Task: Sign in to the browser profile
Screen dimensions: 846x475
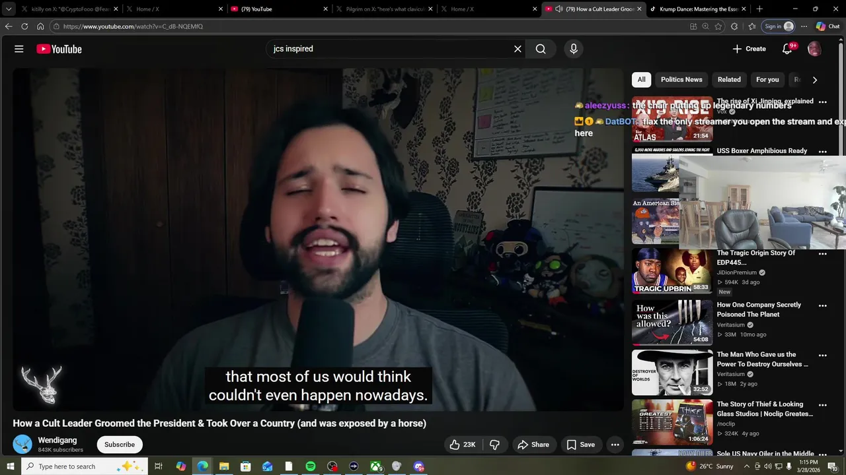Action: [779, 26]
